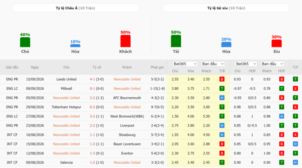
Task: Click the green Chủ 40% bar
Action: click(25, 42)
